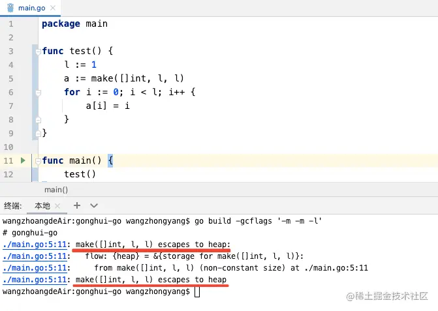Collapse the func main() fold marker

click(39, 160)
